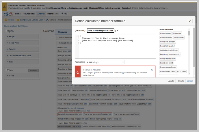Expand the Time dimension in Pages

point(22,62)
